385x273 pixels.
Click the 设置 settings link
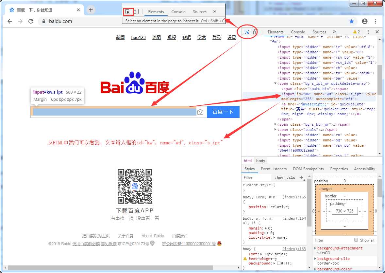(x=231, y=37)
